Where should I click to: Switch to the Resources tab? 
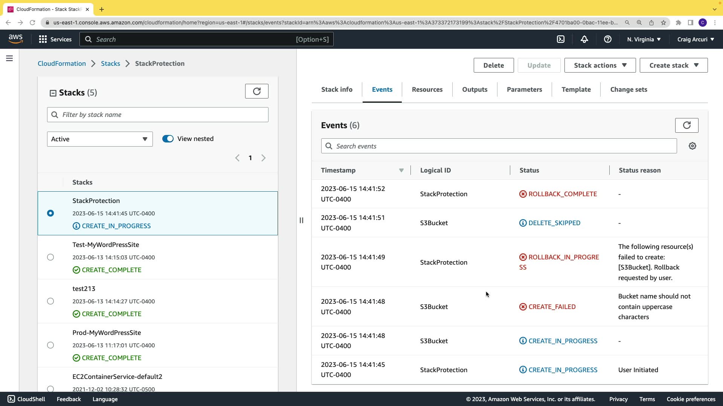[x=427, y=89]
